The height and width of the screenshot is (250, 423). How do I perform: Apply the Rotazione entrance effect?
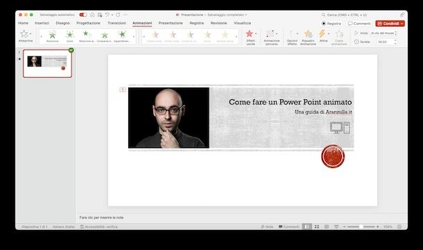[52, 36]
